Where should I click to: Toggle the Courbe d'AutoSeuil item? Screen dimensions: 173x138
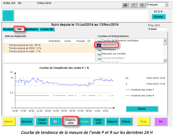pyautogui.click(x=99, y=58)
